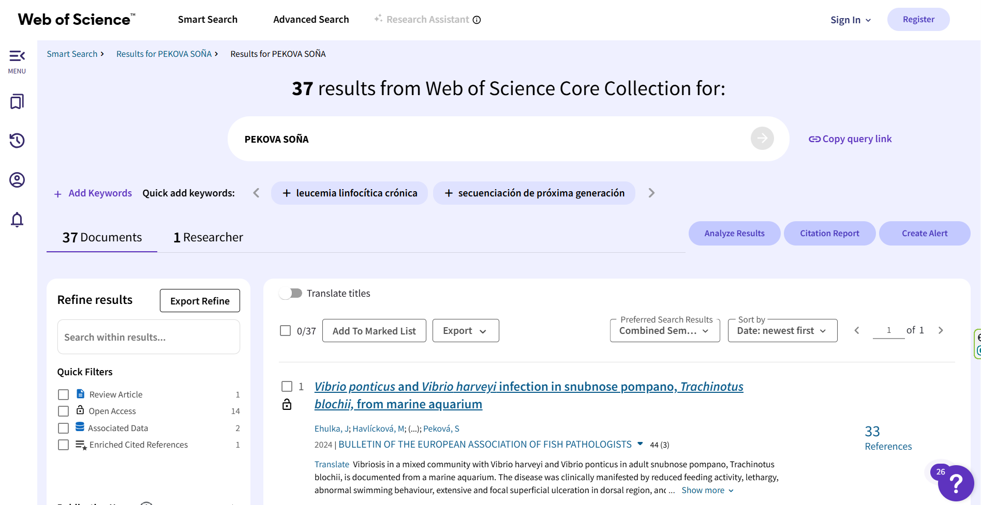Check the Review Article filter checkbox
Viewport: 981px width, 505px height.
63,394
